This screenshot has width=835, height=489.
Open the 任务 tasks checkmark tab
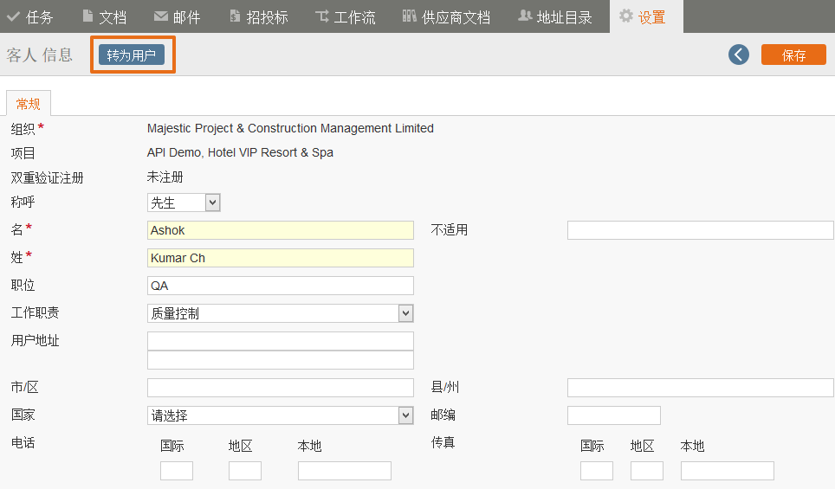point(29,17)
